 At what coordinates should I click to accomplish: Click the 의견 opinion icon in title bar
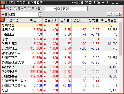tap(77, 3)
